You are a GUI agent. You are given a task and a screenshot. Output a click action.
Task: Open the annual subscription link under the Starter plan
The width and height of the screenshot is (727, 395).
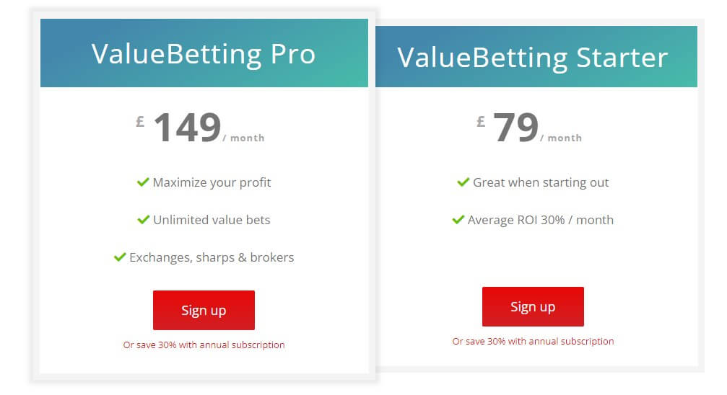pyautogui.click(x=533, y=341)
